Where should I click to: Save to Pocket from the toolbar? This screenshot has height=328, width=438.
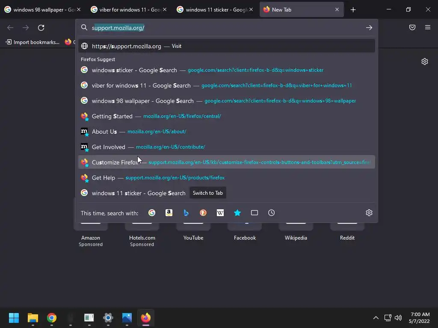click(412, 27)
